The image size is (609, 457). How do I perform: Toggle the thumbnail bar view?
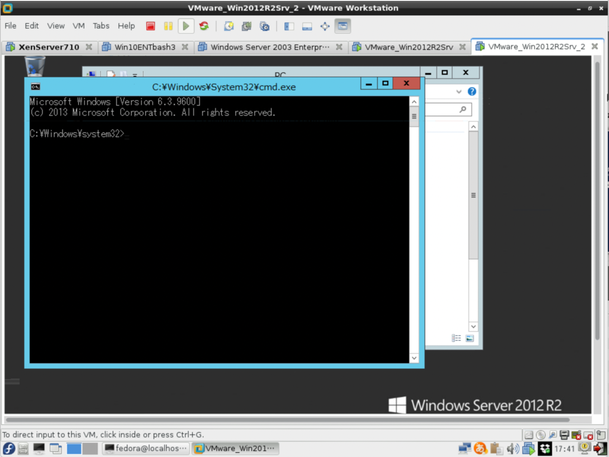307,26
